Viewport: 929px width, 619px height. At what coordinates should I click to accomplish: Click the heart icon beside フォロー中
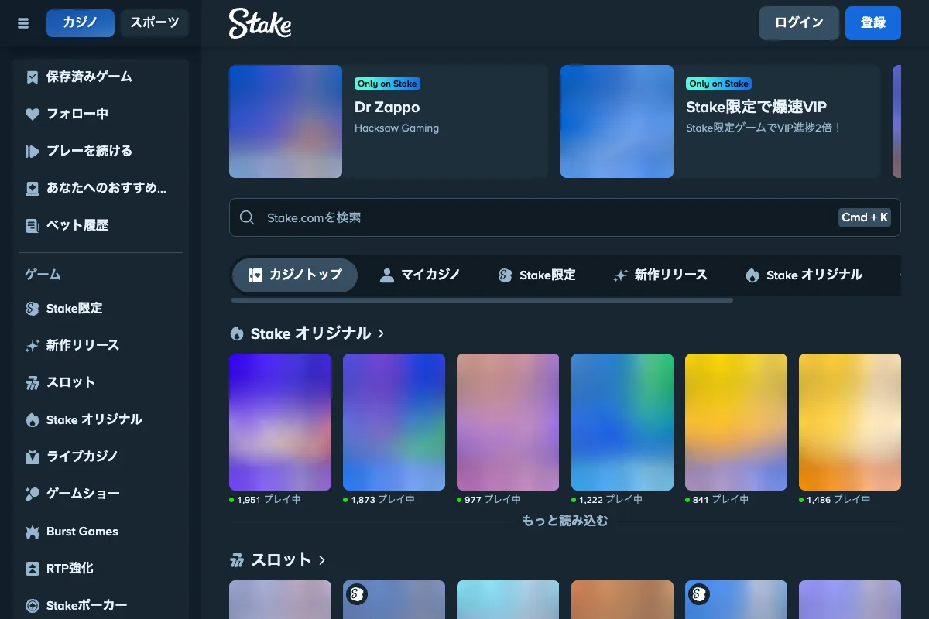[32, 114]
